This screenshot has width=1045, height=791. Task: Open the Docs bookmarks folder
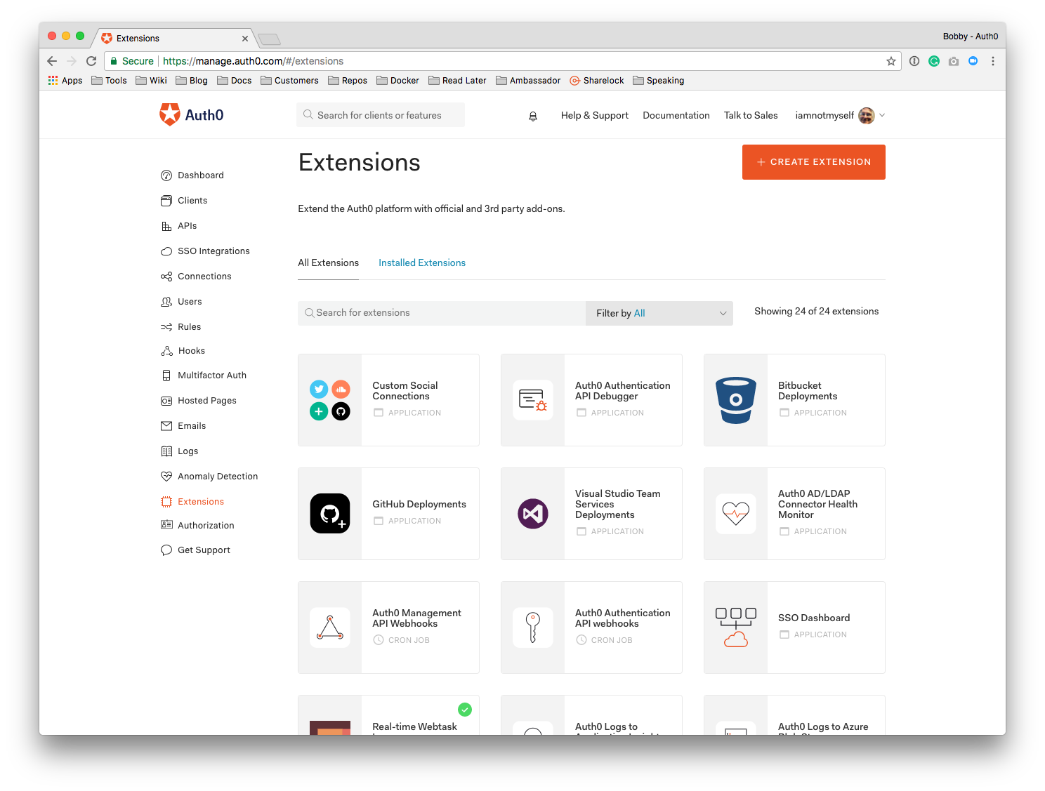(235, 81)
